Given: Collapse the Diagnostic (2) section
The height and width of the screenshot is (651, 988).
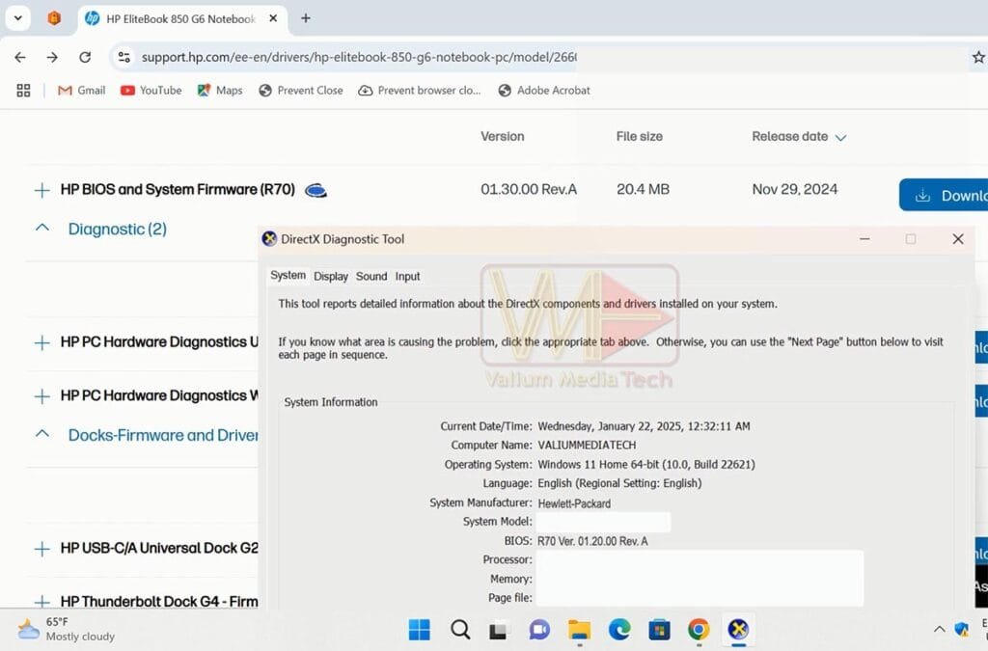Looking at the screenshot, I should click(x=42, y=228).
